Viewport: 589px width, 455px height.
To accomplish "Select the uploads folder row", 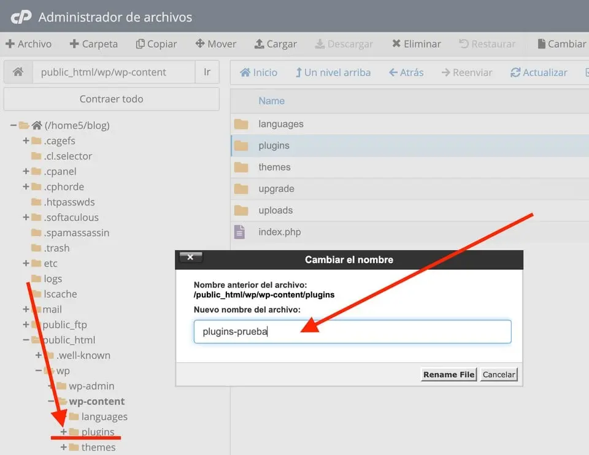I will click(x=409, y=210).
